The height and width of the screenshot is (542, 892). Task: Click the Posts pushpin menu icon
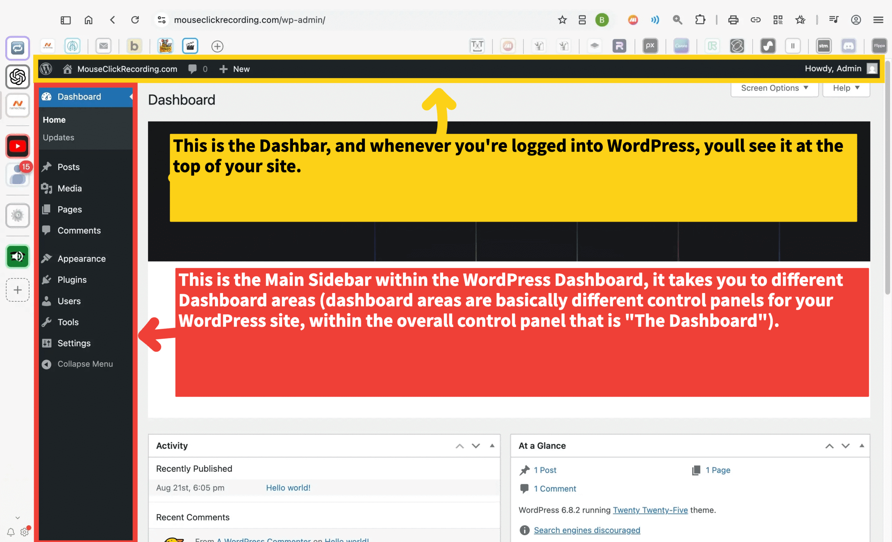[47, 167]
